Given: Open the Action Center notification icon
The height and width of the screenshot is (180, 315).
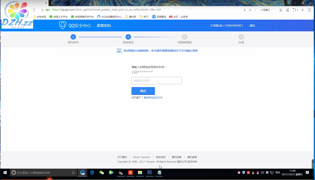Looking at the screenshot, I should click(x=307, y=173).
